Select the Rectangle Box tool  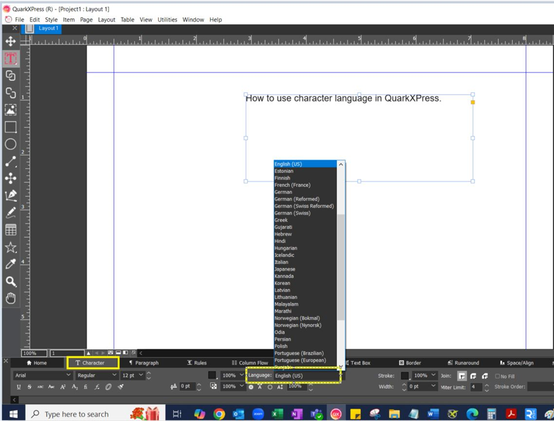(x=11, y=127)
